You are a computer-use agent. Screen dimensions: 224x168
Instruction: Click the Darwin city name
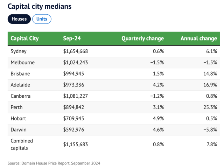(x=19, y=130)
